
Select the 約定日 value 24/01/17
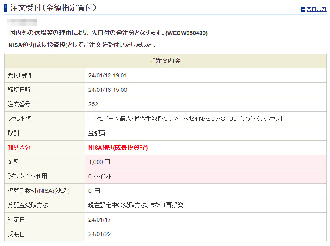pos(100,220)
